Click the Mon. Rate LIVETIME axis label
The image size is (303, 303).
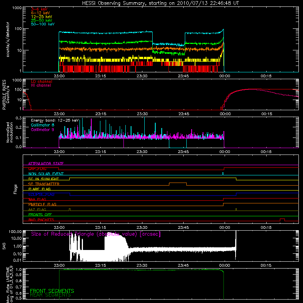click(x=9, y=284)
